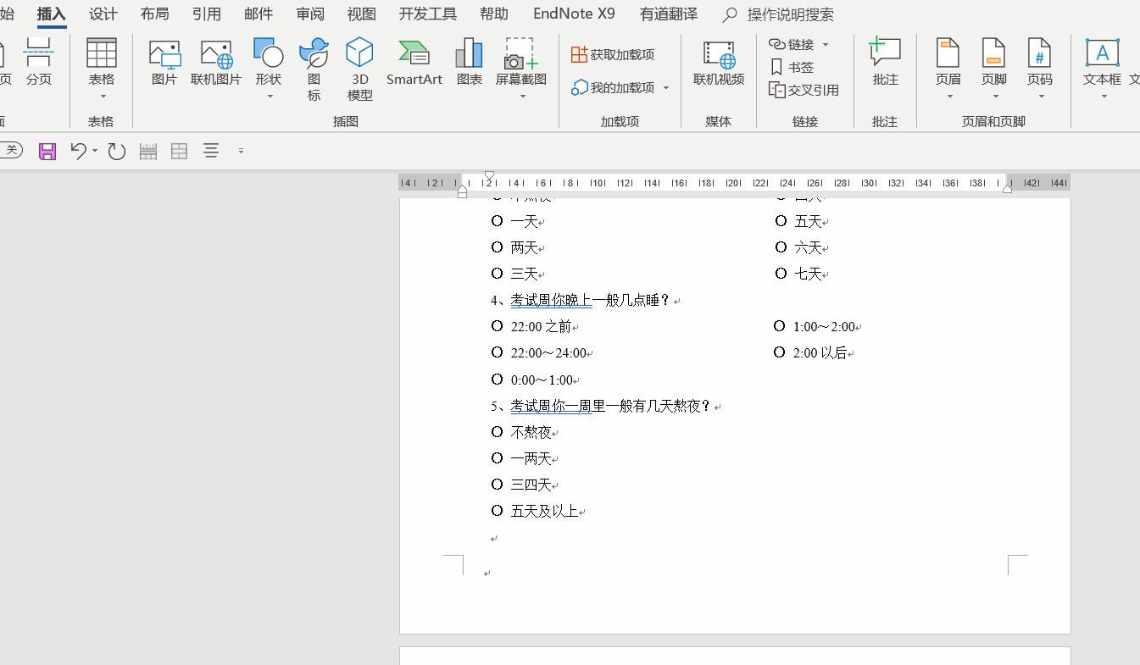Screen dimensions: 1140x665
Task: Insert a cross-reference using 交叉引用
Action: click(802, 90)
